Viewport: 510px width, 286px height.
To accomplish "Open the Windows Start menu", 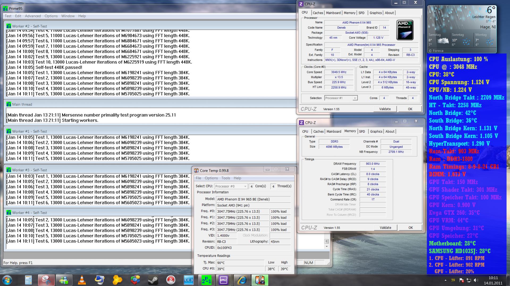I will click(x=7, y=280).
